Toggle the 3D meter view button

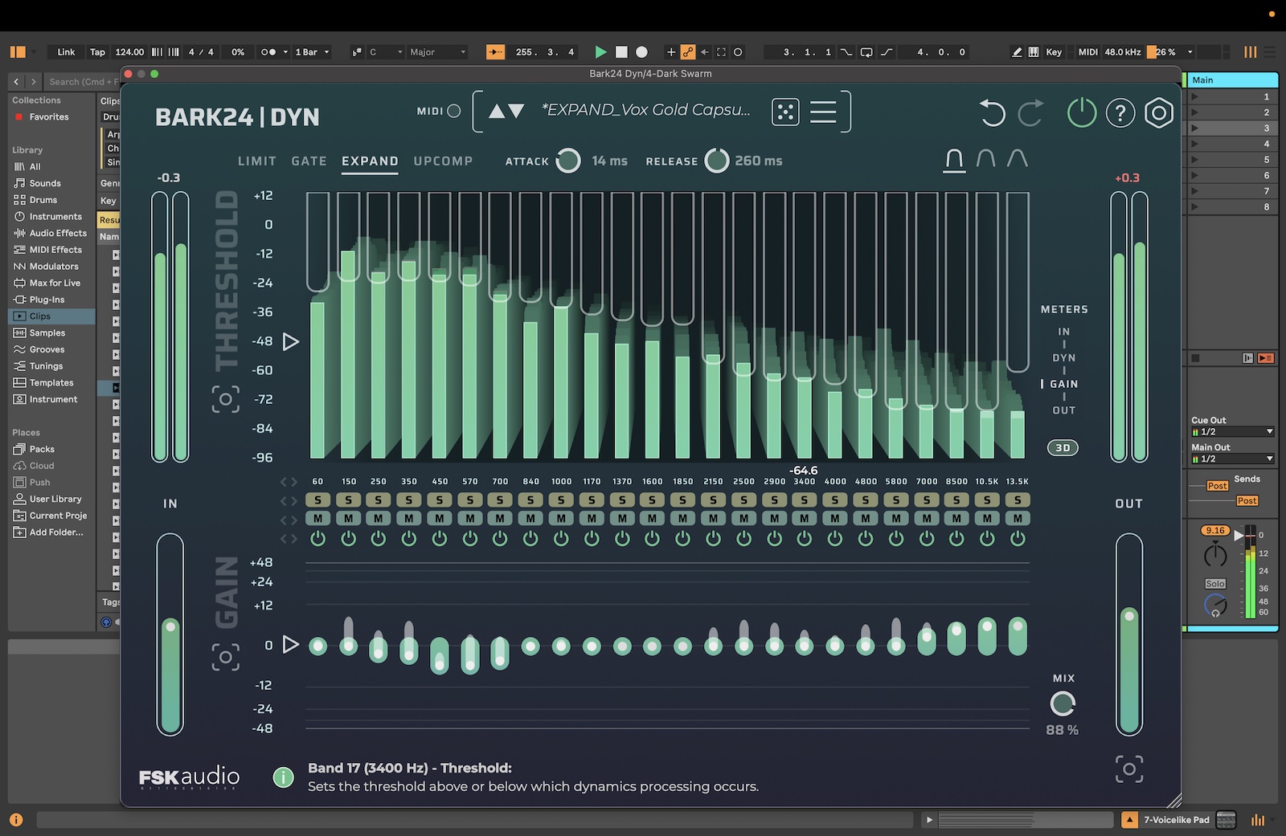pyautogui.click(x=1063, y=448)
